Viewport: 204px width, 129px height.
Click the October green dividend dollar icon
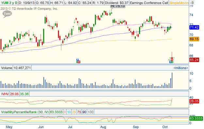pyautogui.click(x=172, y=62)
